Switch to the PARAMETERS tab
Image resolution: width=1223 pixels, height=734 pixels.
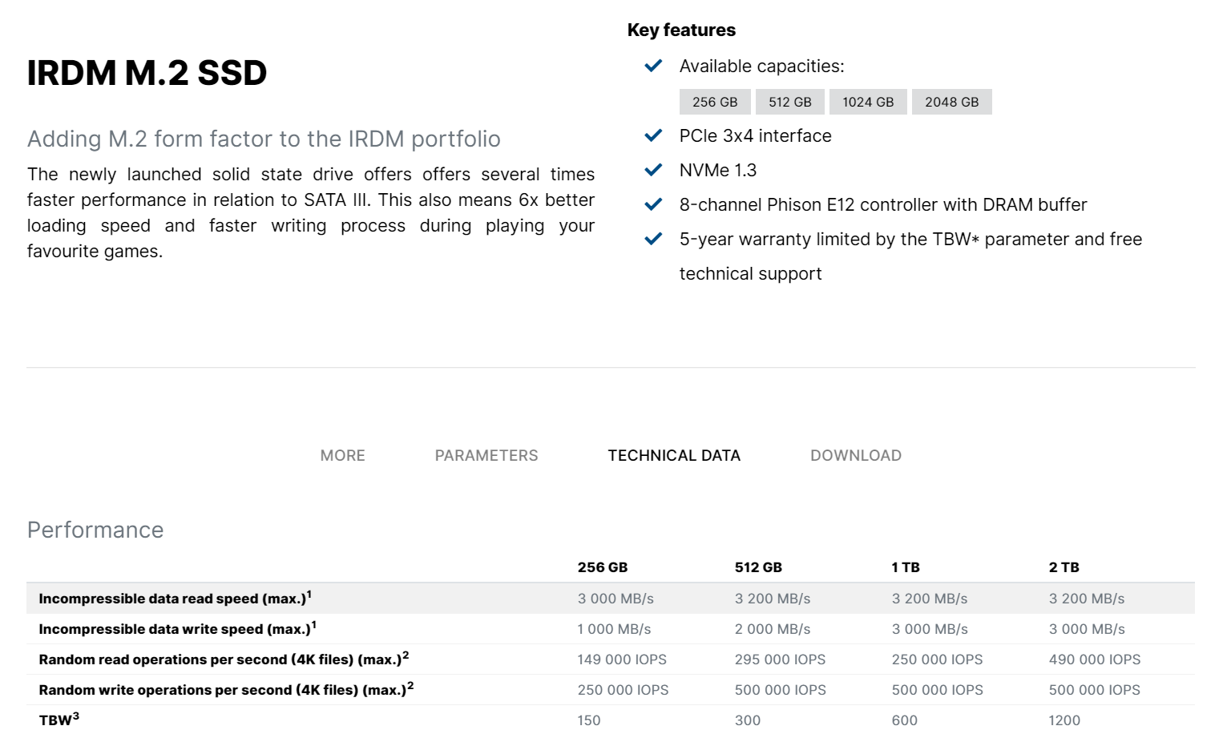point(486,455)
